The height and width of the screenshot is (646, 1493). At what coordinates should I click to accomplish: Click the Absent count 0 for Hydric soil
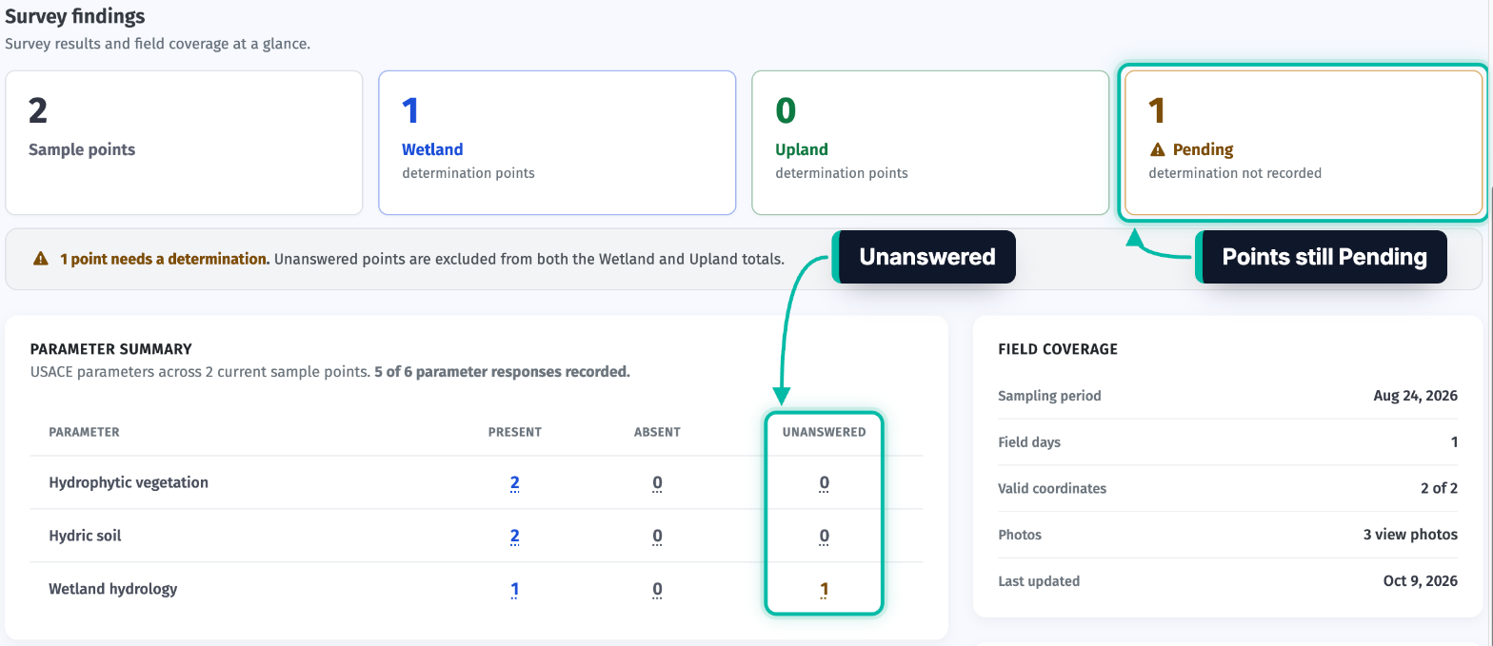coord(657,536)
